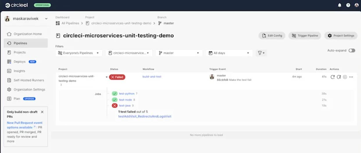
Task: Collapse the pipeline row chevron
Action: tap(107, 77)
